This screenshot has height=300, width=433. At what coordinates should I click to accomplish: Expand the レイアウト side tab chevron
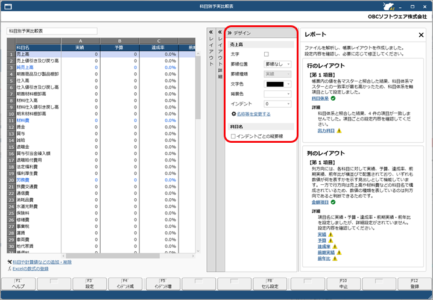point(211,32)
